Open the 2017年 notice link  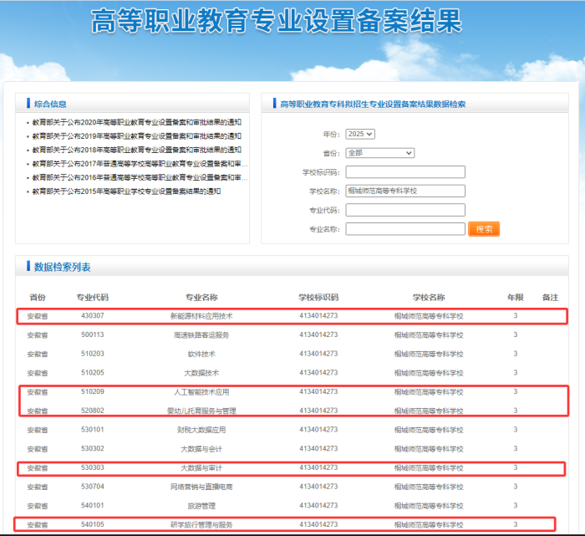[140, 164]
